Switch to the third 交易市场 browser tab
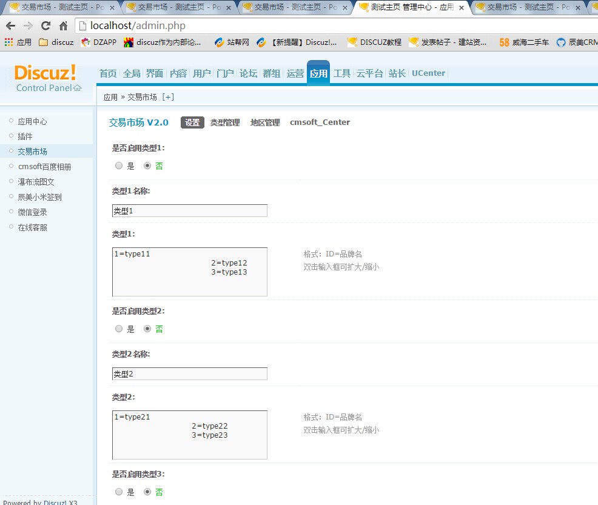The image size is (598, 505). (x=295, y=7)
